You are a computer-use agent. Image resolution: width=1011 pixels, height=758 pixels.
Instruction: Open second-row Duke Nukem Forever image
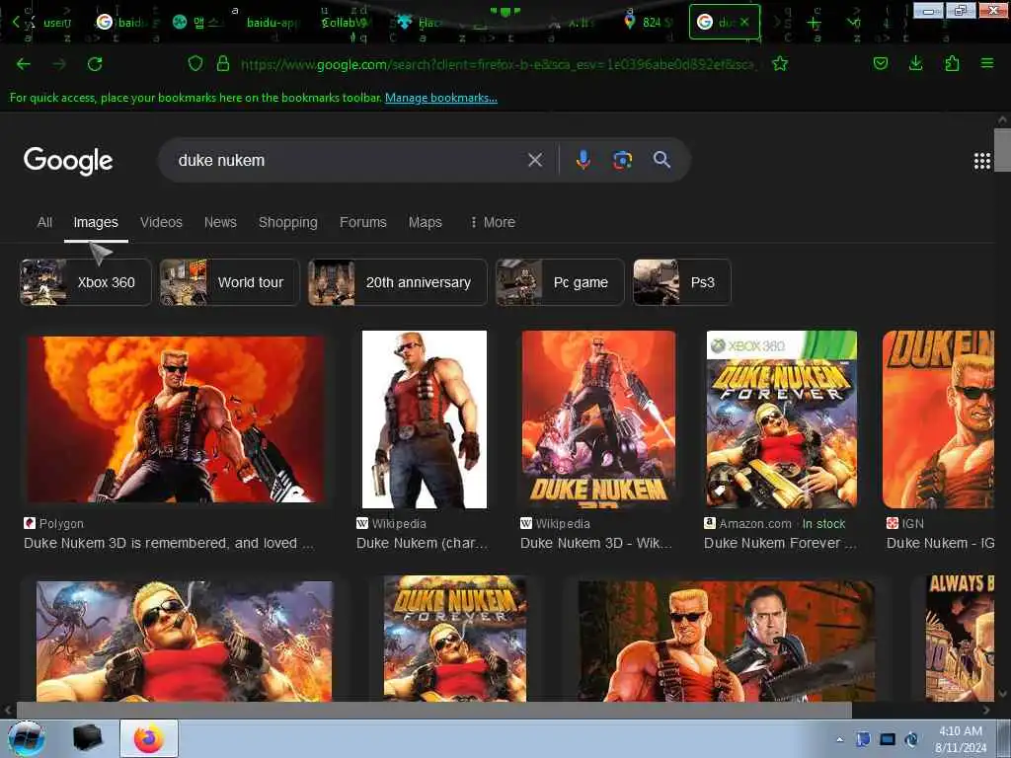pos(455,639)
